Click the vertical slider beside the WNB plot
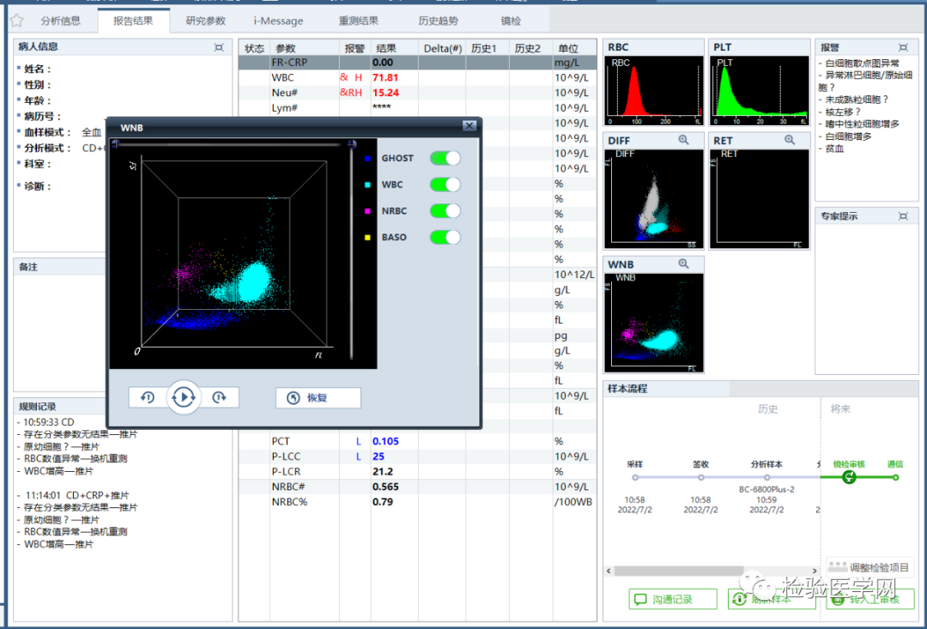The image size is (927, 629). tap(352, 254)
